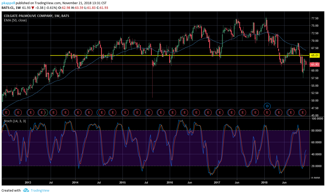Click the 2018 label on time axis
The image size is (326, 195).
[x=264, y=182]
